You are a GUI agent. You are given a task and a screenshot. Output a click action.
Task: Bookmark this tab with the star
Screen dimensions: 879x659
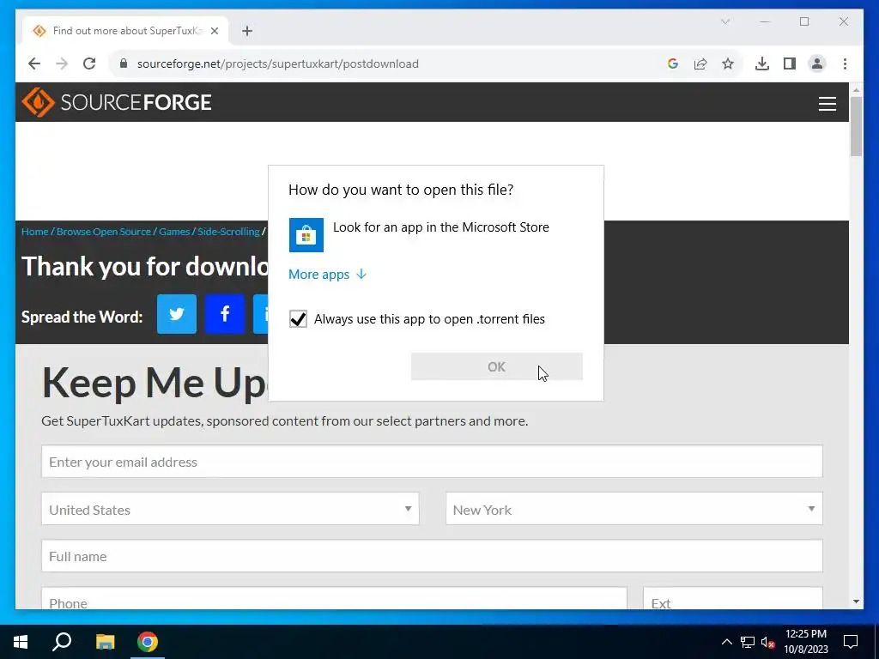[728, 63]
